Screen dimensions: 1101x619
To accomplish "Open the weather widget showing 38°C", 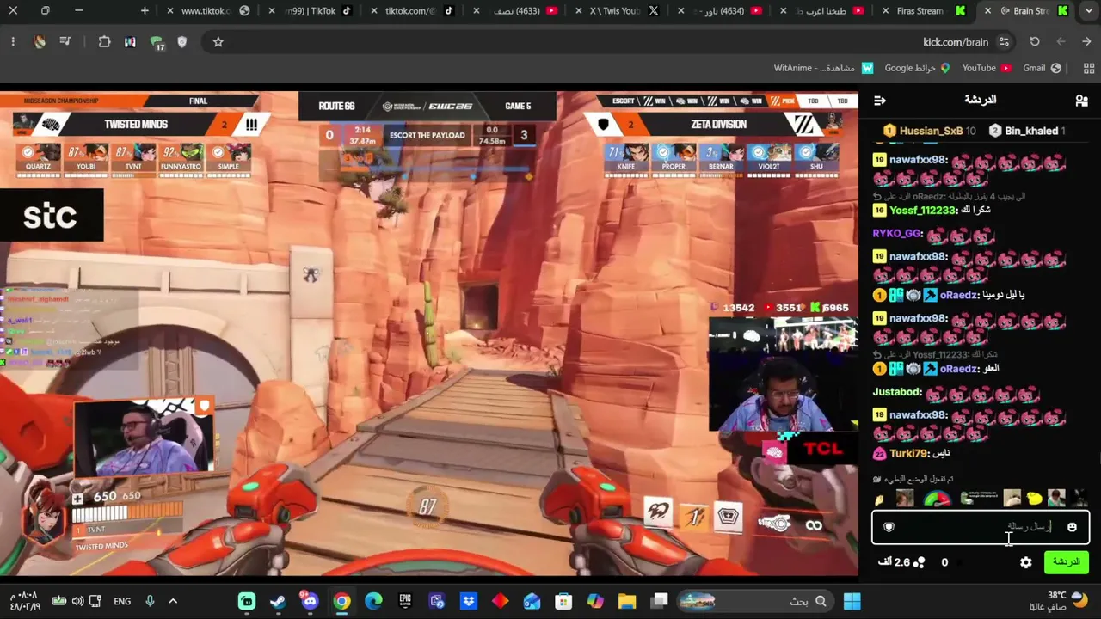I will point(1058,601).
